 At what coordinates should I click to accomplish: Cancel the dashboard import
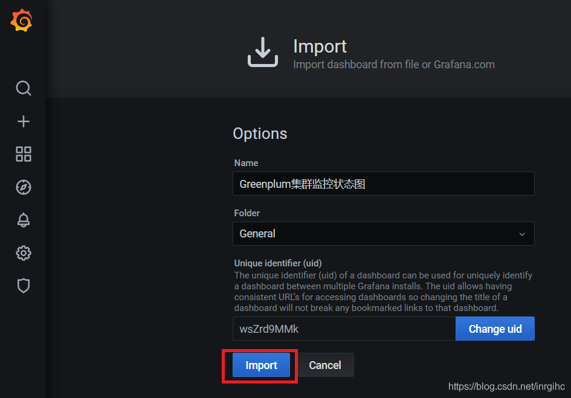click(x=325, y=365)
